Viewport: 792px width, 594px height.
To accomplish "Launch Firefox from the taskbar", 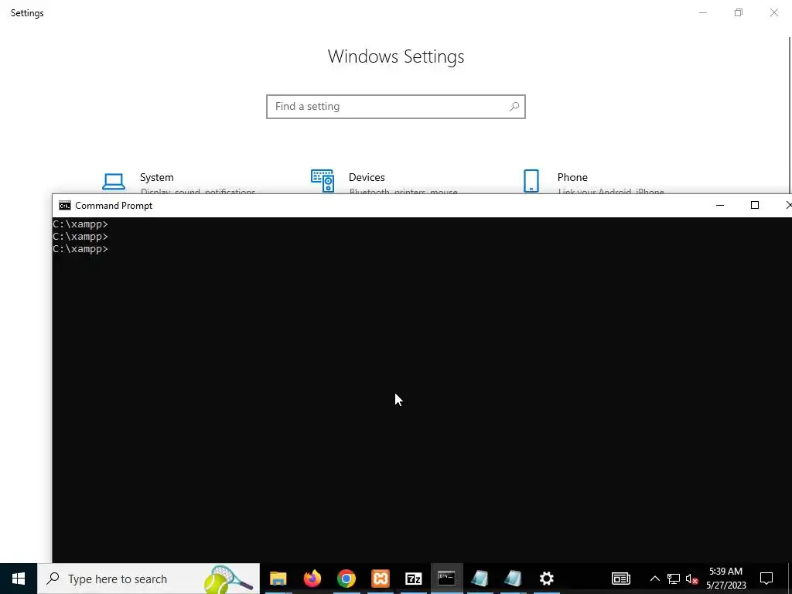I will [x=312, y=579].
